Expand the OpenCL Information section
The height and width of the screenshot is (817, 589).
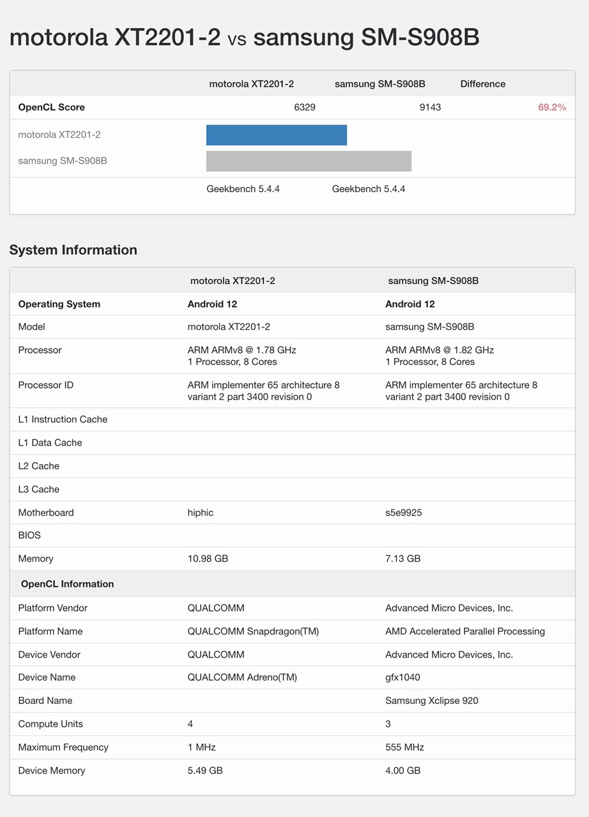66,583
